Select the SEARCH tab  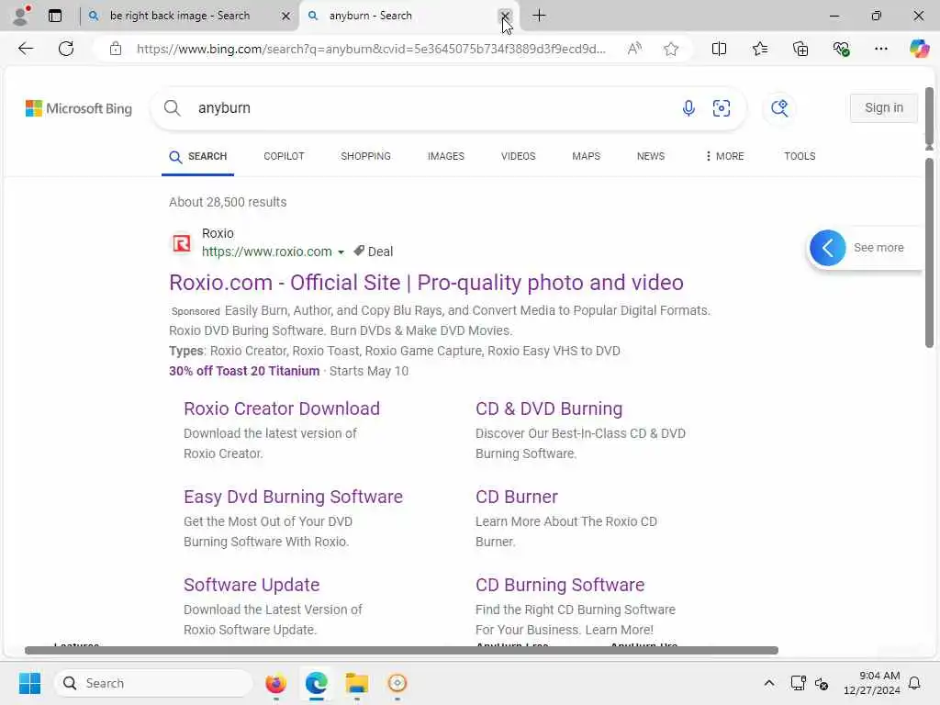tap(198, 156)
